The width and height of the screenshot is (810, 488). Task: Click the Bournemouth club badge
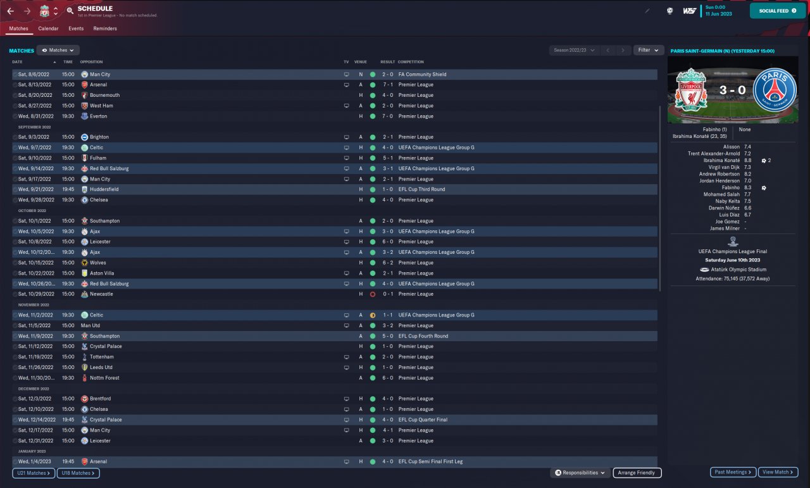tap(84, 95)
